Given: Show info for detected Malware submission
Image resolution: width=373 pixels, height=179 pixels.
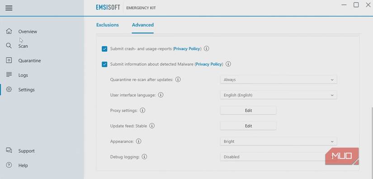Looking at the screenshot, I should pyautogui.click(x=228, y=64).
